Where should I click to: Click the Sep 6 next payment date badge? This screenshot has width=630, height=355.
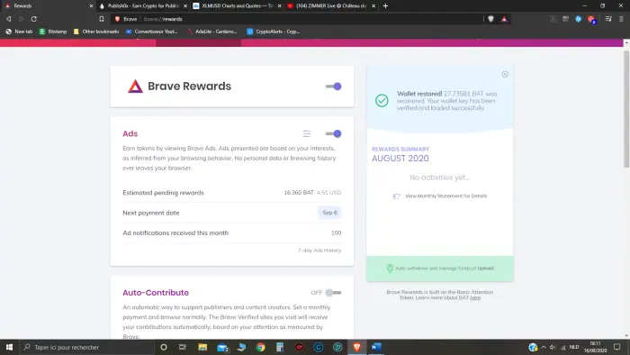tap(330, 213)
